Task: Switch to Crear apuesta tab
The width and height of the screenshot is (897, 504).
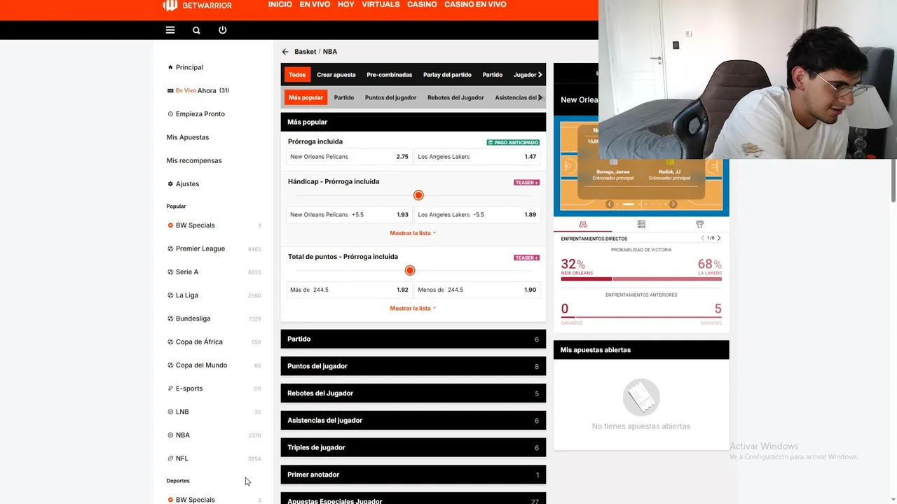Action: 336,75
